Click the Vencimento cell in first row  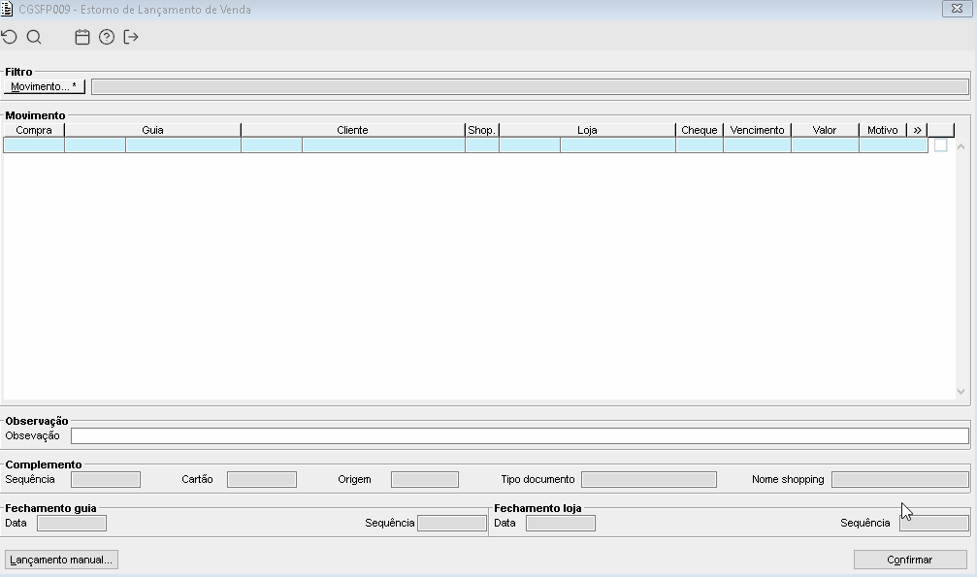pos(757,145)
